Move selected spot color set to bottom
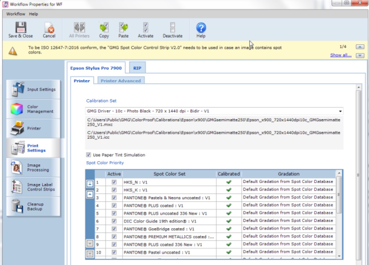This screenshot has height=265, width=369. (90, 254)
